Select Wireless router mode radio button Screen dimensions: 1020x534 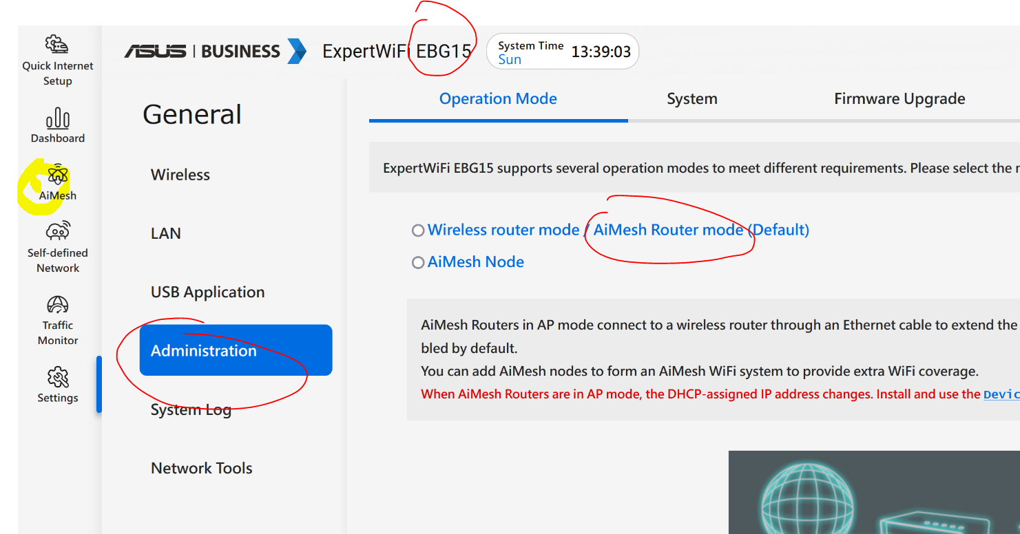click(x=418, y=231)
